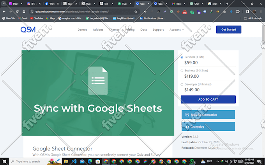Open the Gmail bookmark
The width and height of the screenshot is (265, 165).
23,18
